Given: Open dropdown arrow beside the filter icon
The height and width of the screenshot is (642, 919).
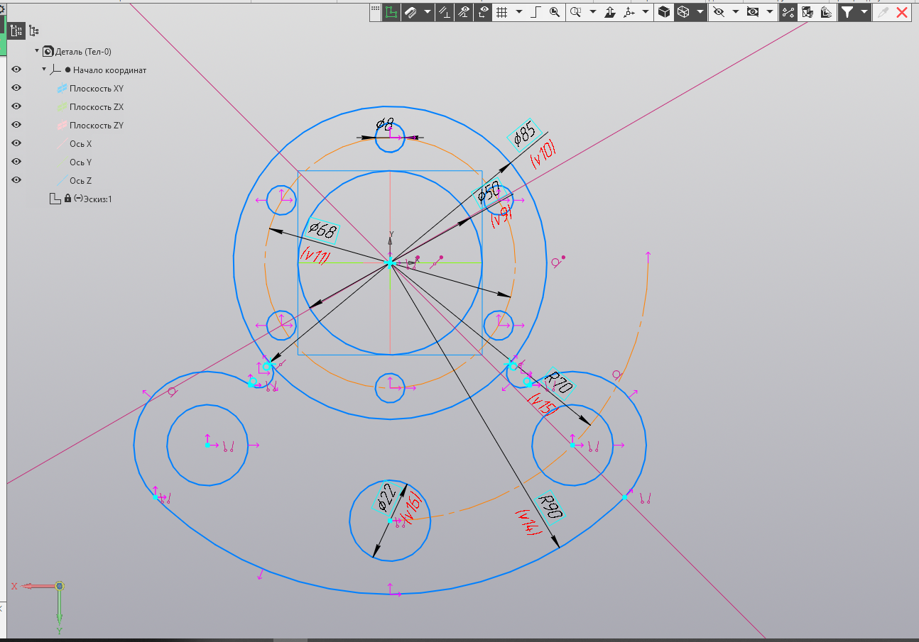Looking at the screenshot, I should (x=864, y=12).
